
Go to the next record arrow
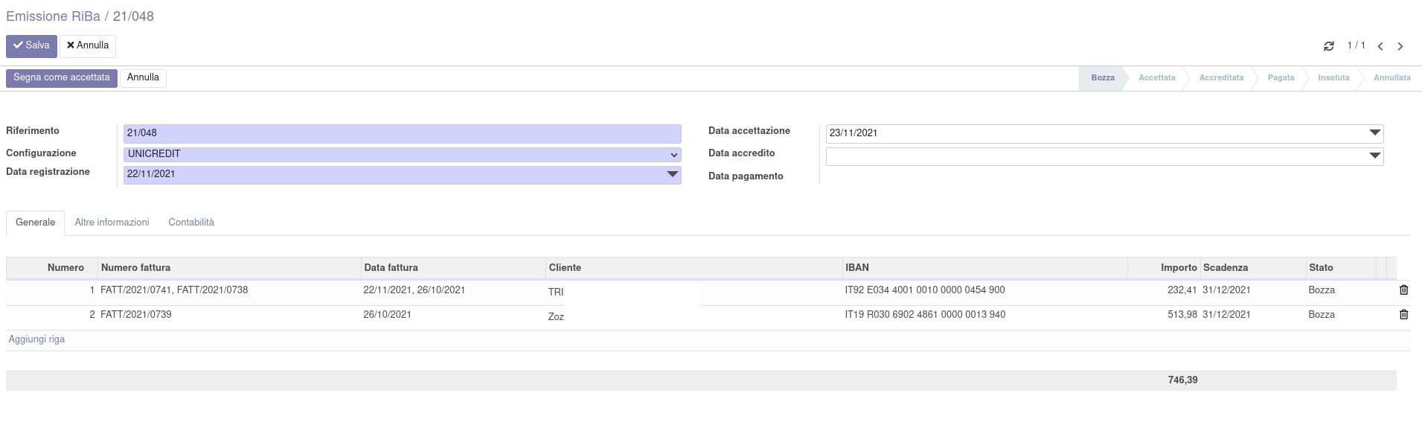1400,46
